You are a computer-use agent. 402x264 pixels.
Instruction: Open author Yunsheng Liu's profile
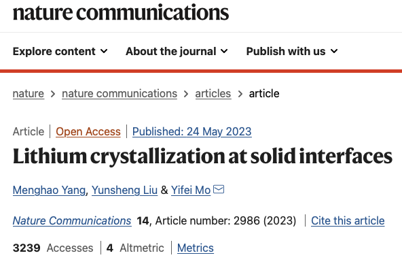(124, 190)
